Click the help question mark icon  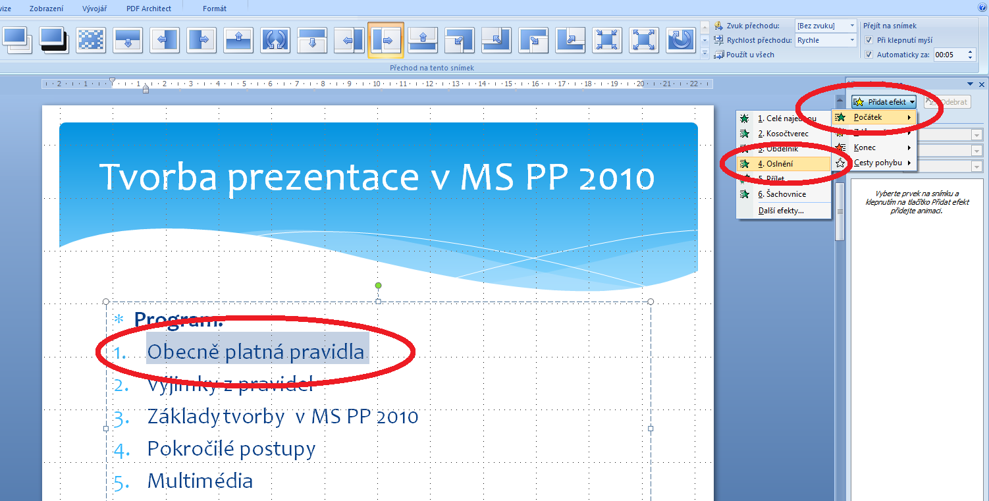pos(982,7)
